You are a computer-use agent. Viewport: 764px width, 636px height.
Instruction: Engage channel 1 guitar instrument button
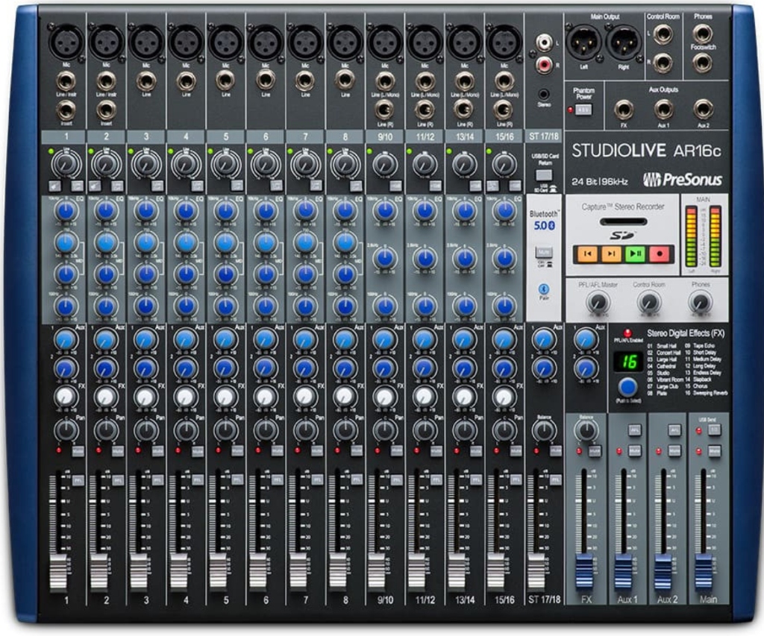coord(54,186)
